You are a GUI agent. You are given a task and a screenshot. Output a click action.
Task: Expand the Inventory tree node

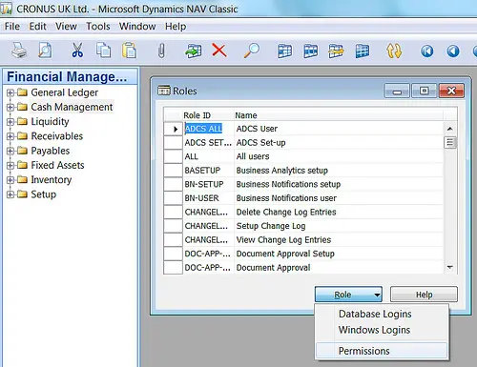(10, 180)
